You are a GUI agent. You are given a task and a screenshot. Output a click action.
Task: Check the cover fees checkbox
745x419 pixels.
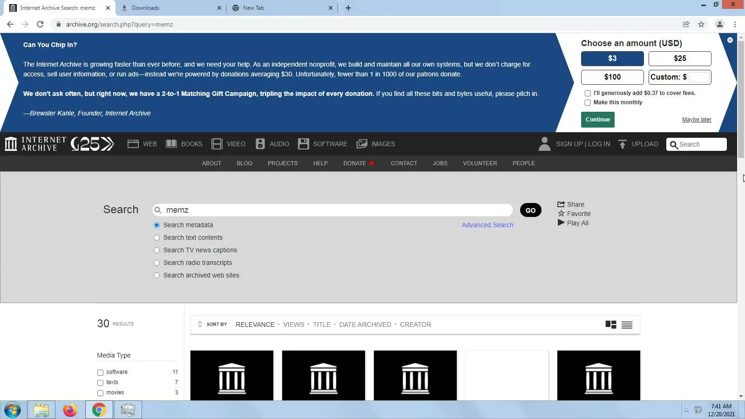coord(588,93)
